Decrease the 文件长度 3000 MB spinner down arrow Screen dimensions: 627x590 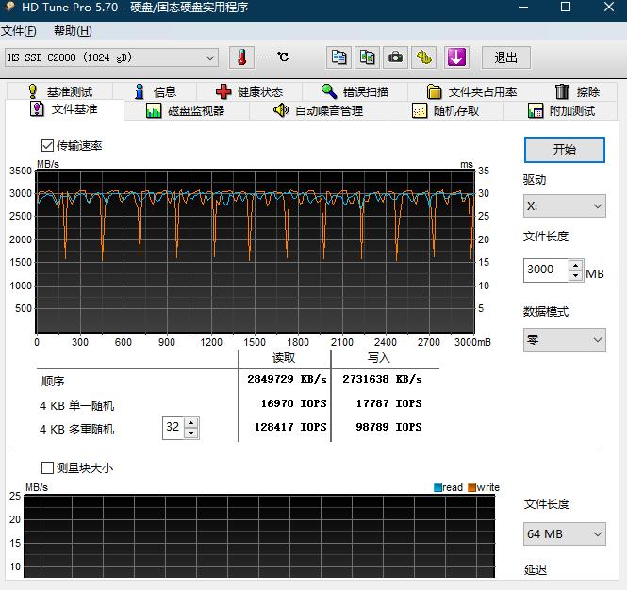(x=575, y=275)
